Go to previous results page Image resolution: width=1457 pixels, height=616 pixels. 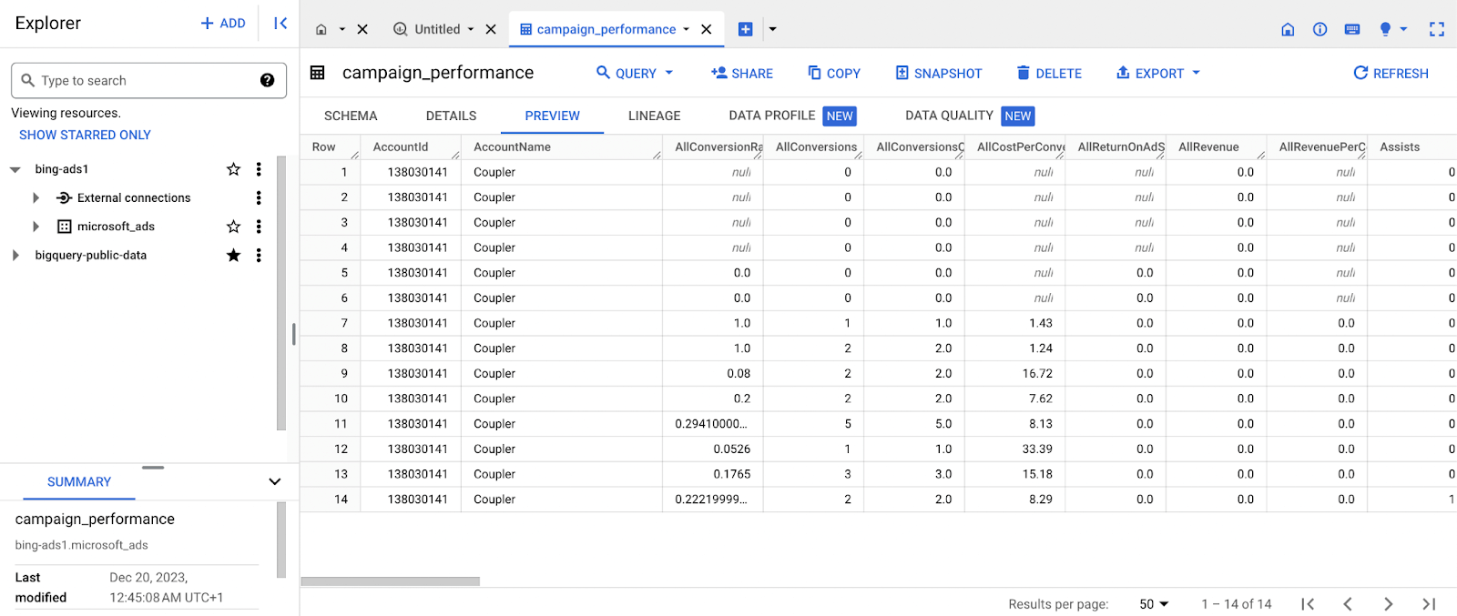tap(1348, 604)
